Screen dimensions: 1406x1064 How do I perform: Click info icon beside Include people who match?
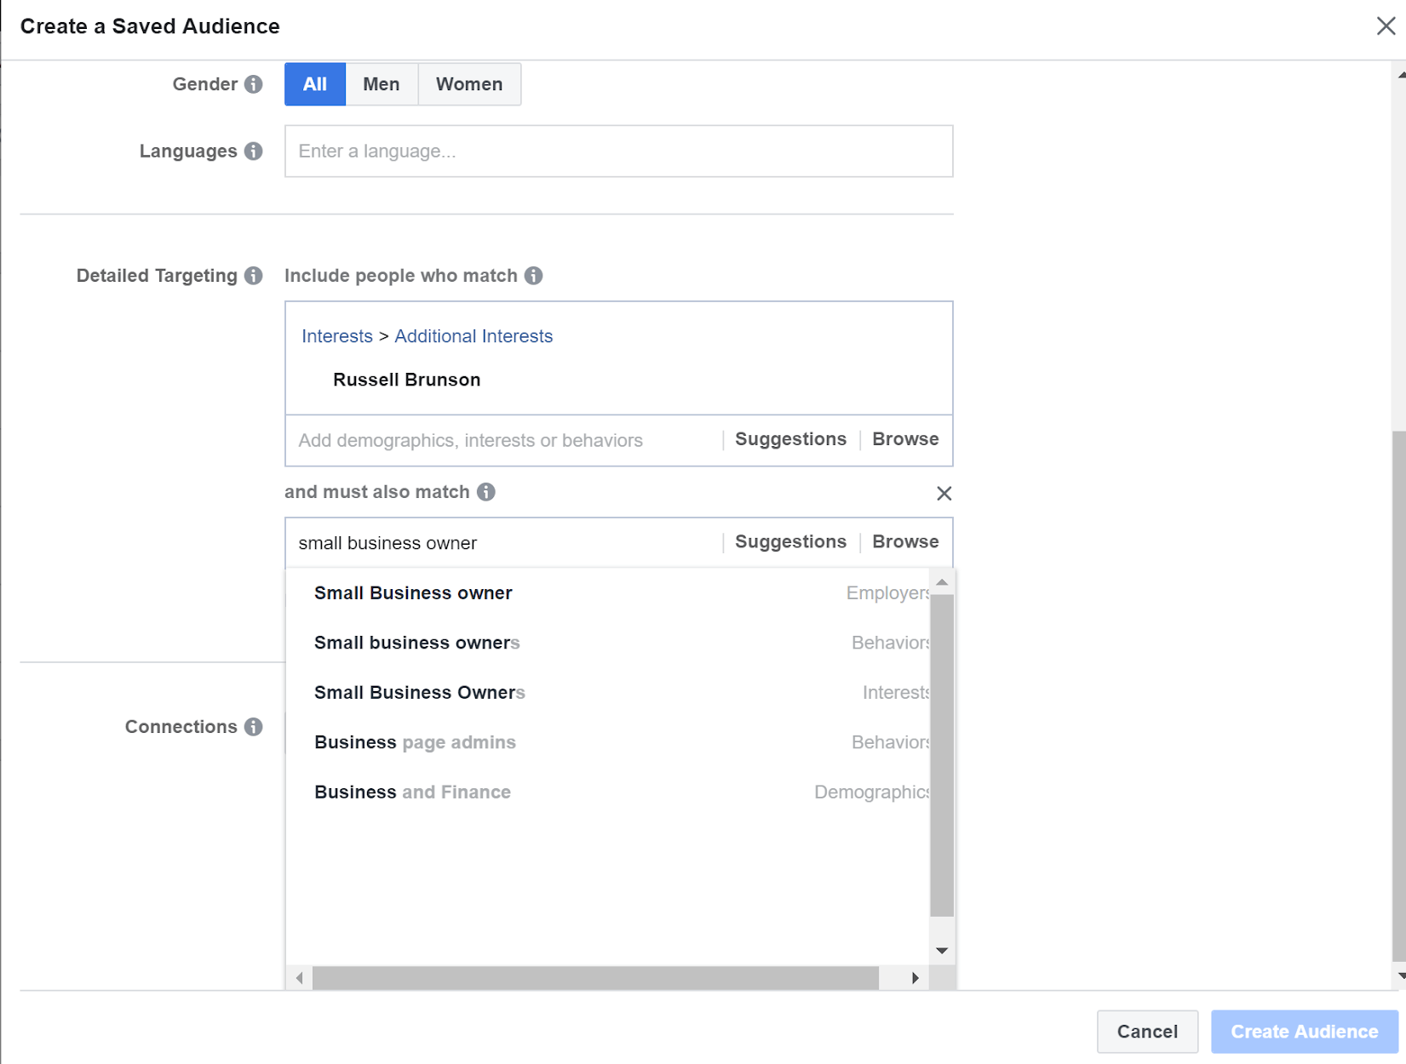[x=533, y=276]
